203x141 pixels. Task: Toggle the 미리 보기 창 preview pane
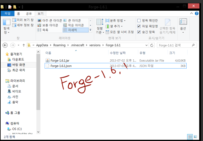click(x=23, y=20)
